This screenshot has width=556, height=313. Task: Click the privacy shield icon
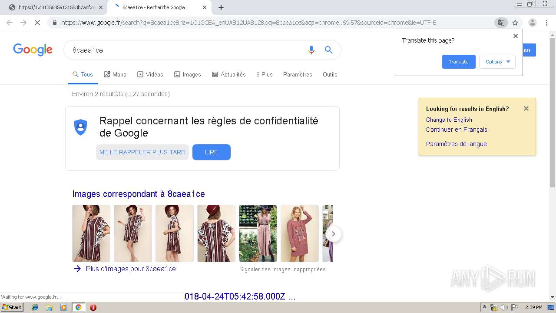pyautogui.click(x=81, y=127)
